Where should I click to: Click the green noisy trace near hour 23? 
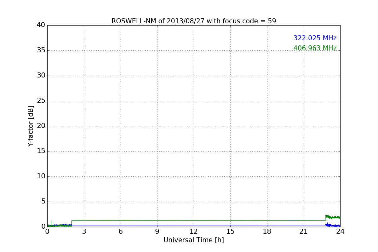333,217
